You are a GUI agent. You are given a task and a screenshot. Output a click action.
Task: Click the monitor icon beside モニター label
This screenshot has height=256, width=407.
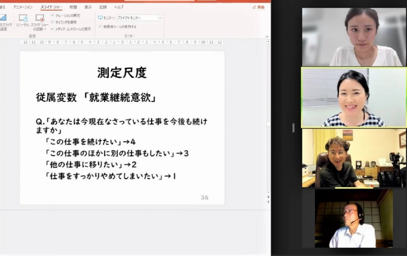101,18
